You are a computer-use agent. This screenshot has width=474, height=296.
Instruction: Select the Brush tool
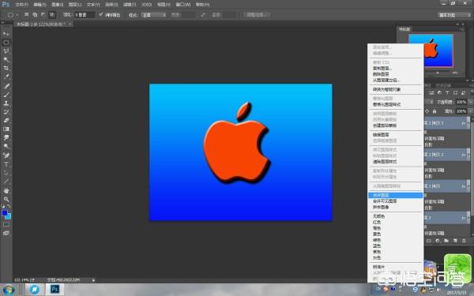point(6,95)
